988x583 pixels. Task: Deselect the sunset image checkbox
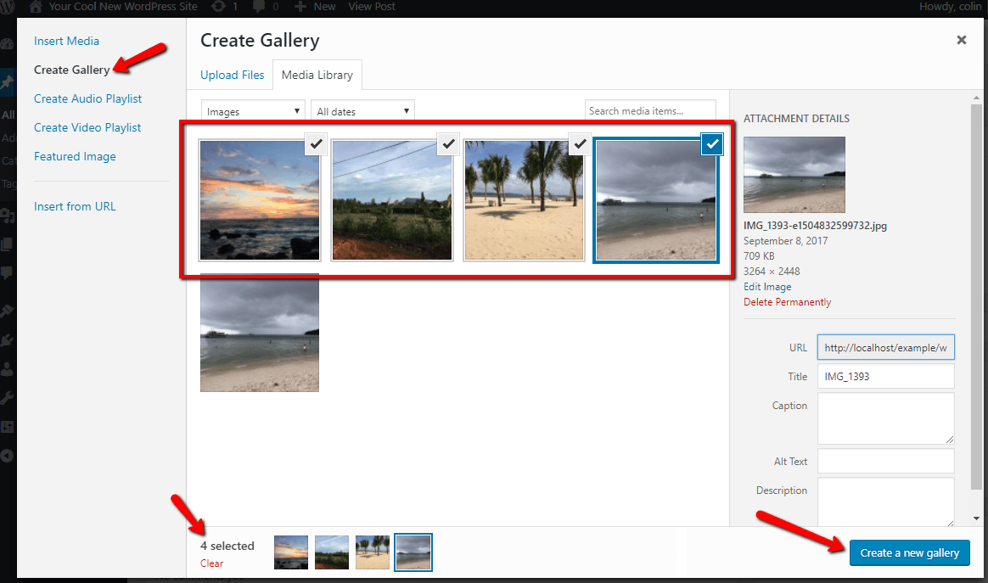(x=316, y=144)
